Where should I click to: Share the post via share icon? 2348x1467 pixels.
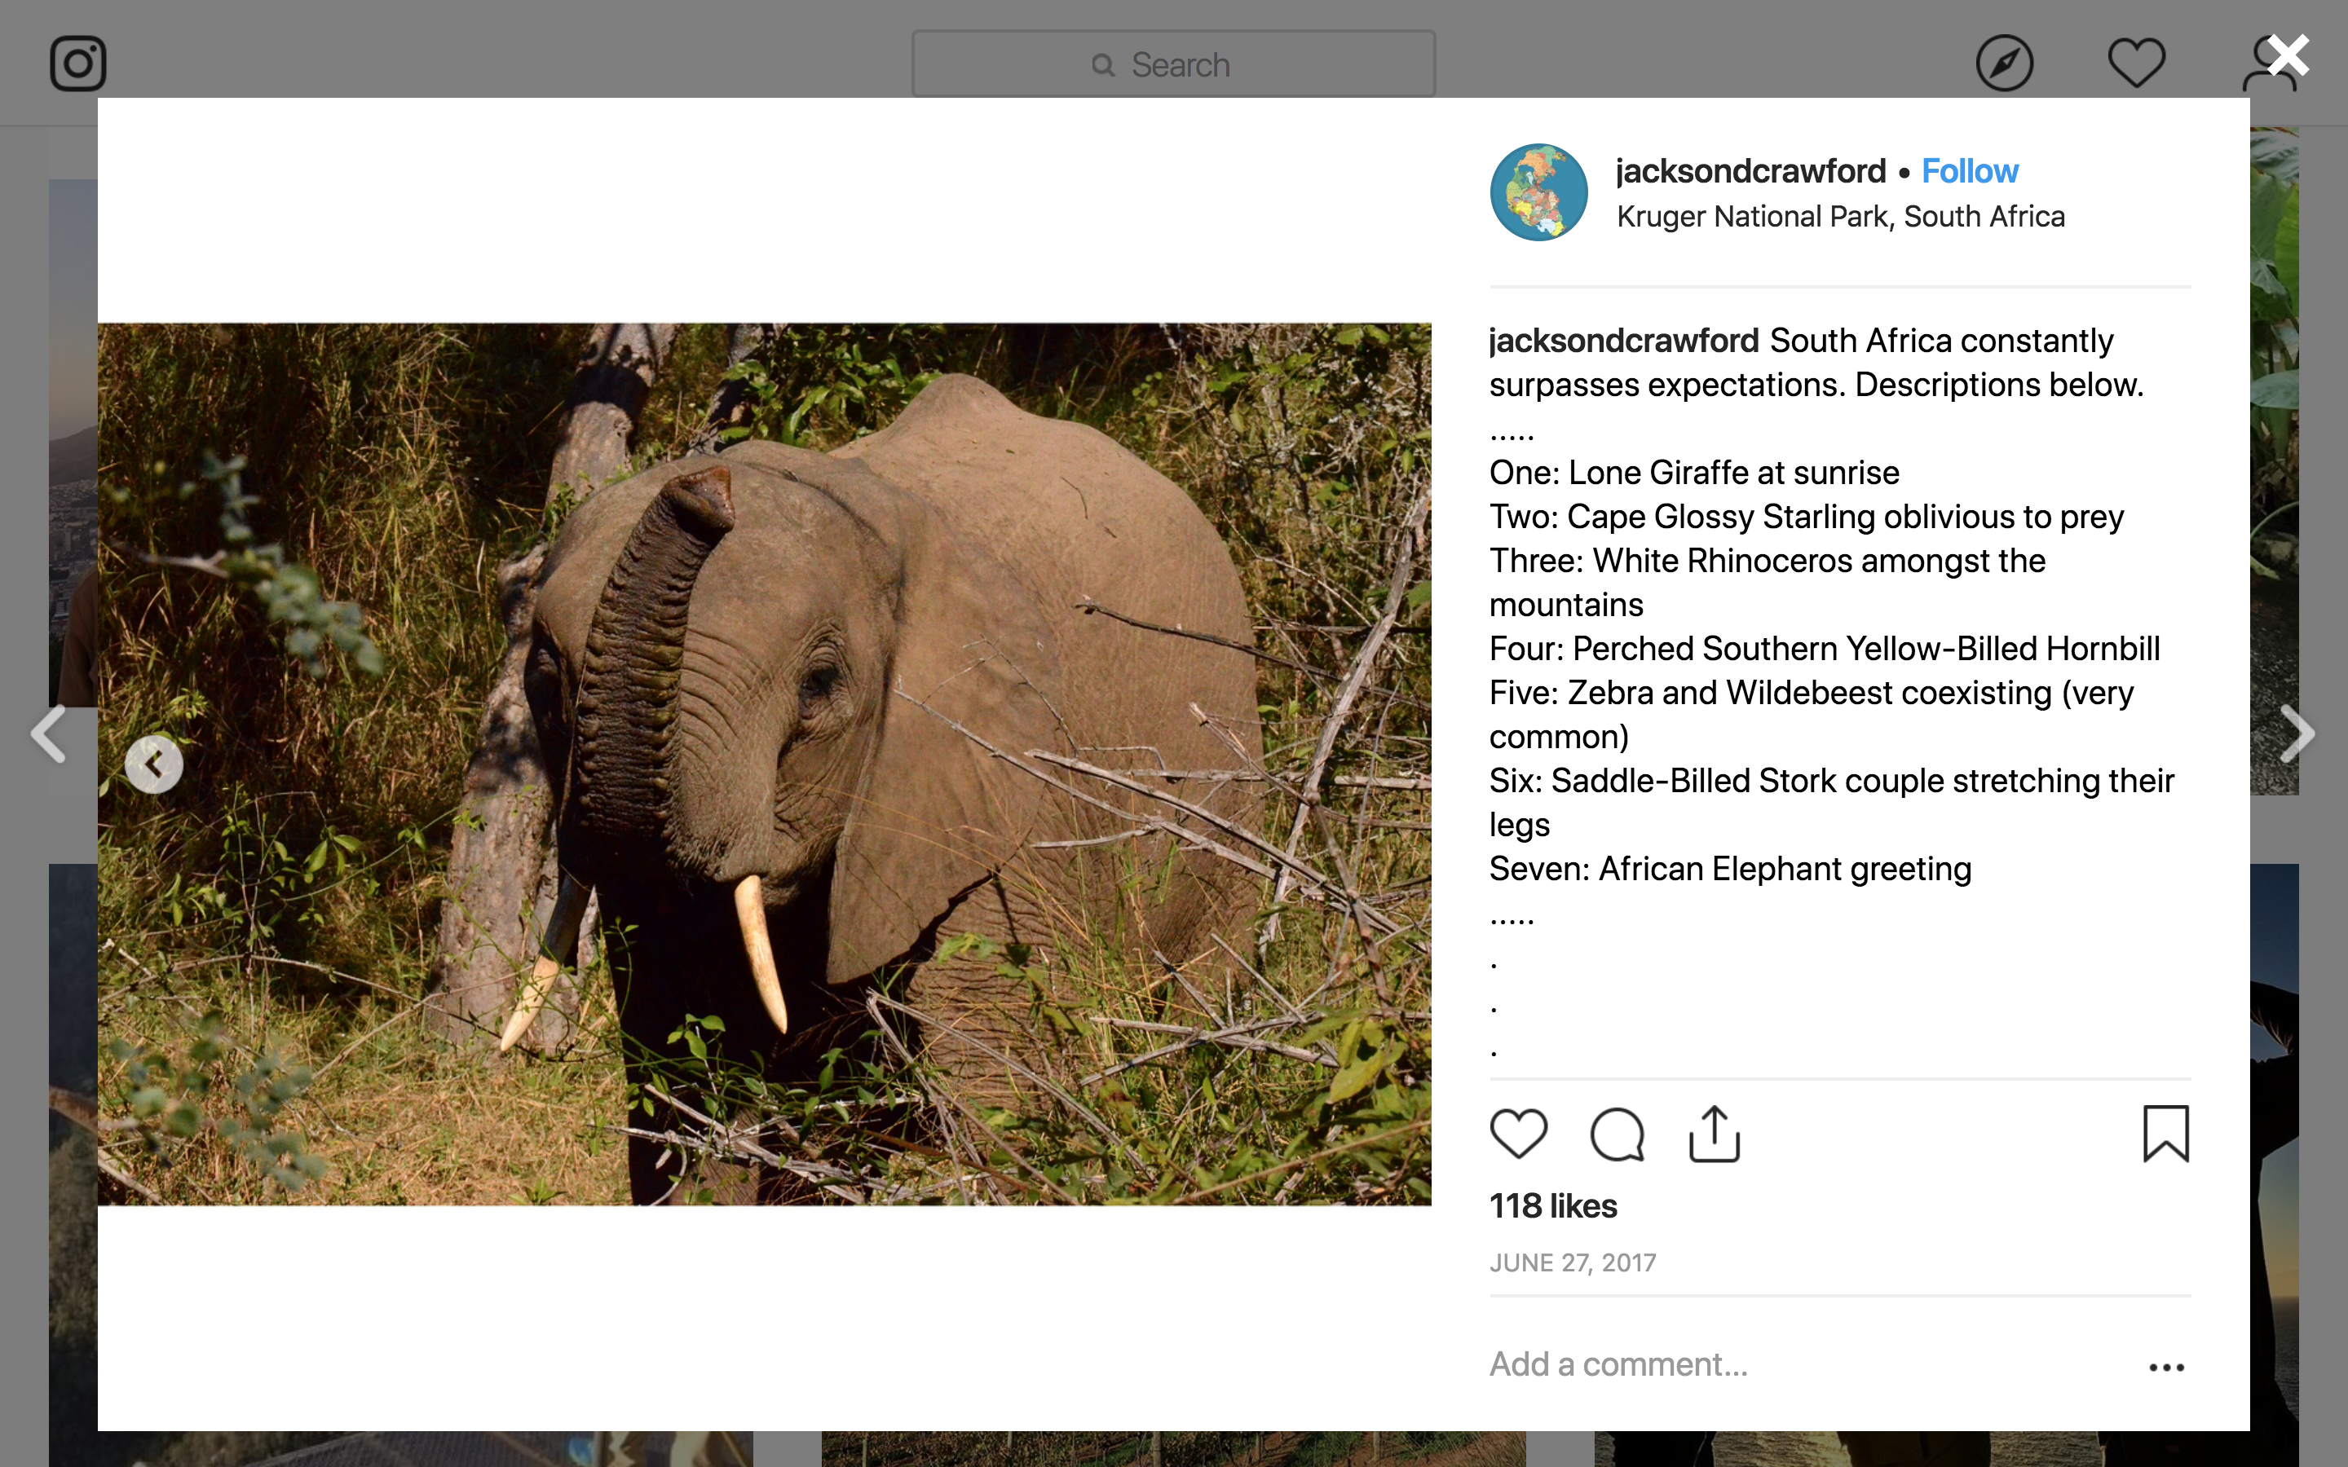(x=1715, y=1133)
